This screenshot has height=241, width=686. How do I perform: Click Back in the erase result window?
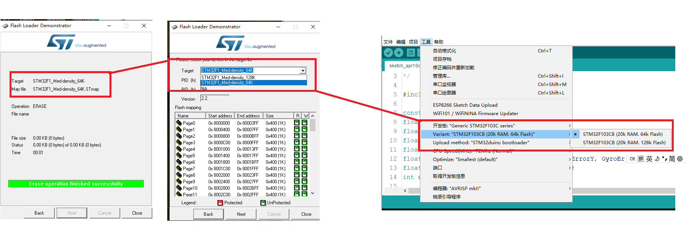click(39, 213)
